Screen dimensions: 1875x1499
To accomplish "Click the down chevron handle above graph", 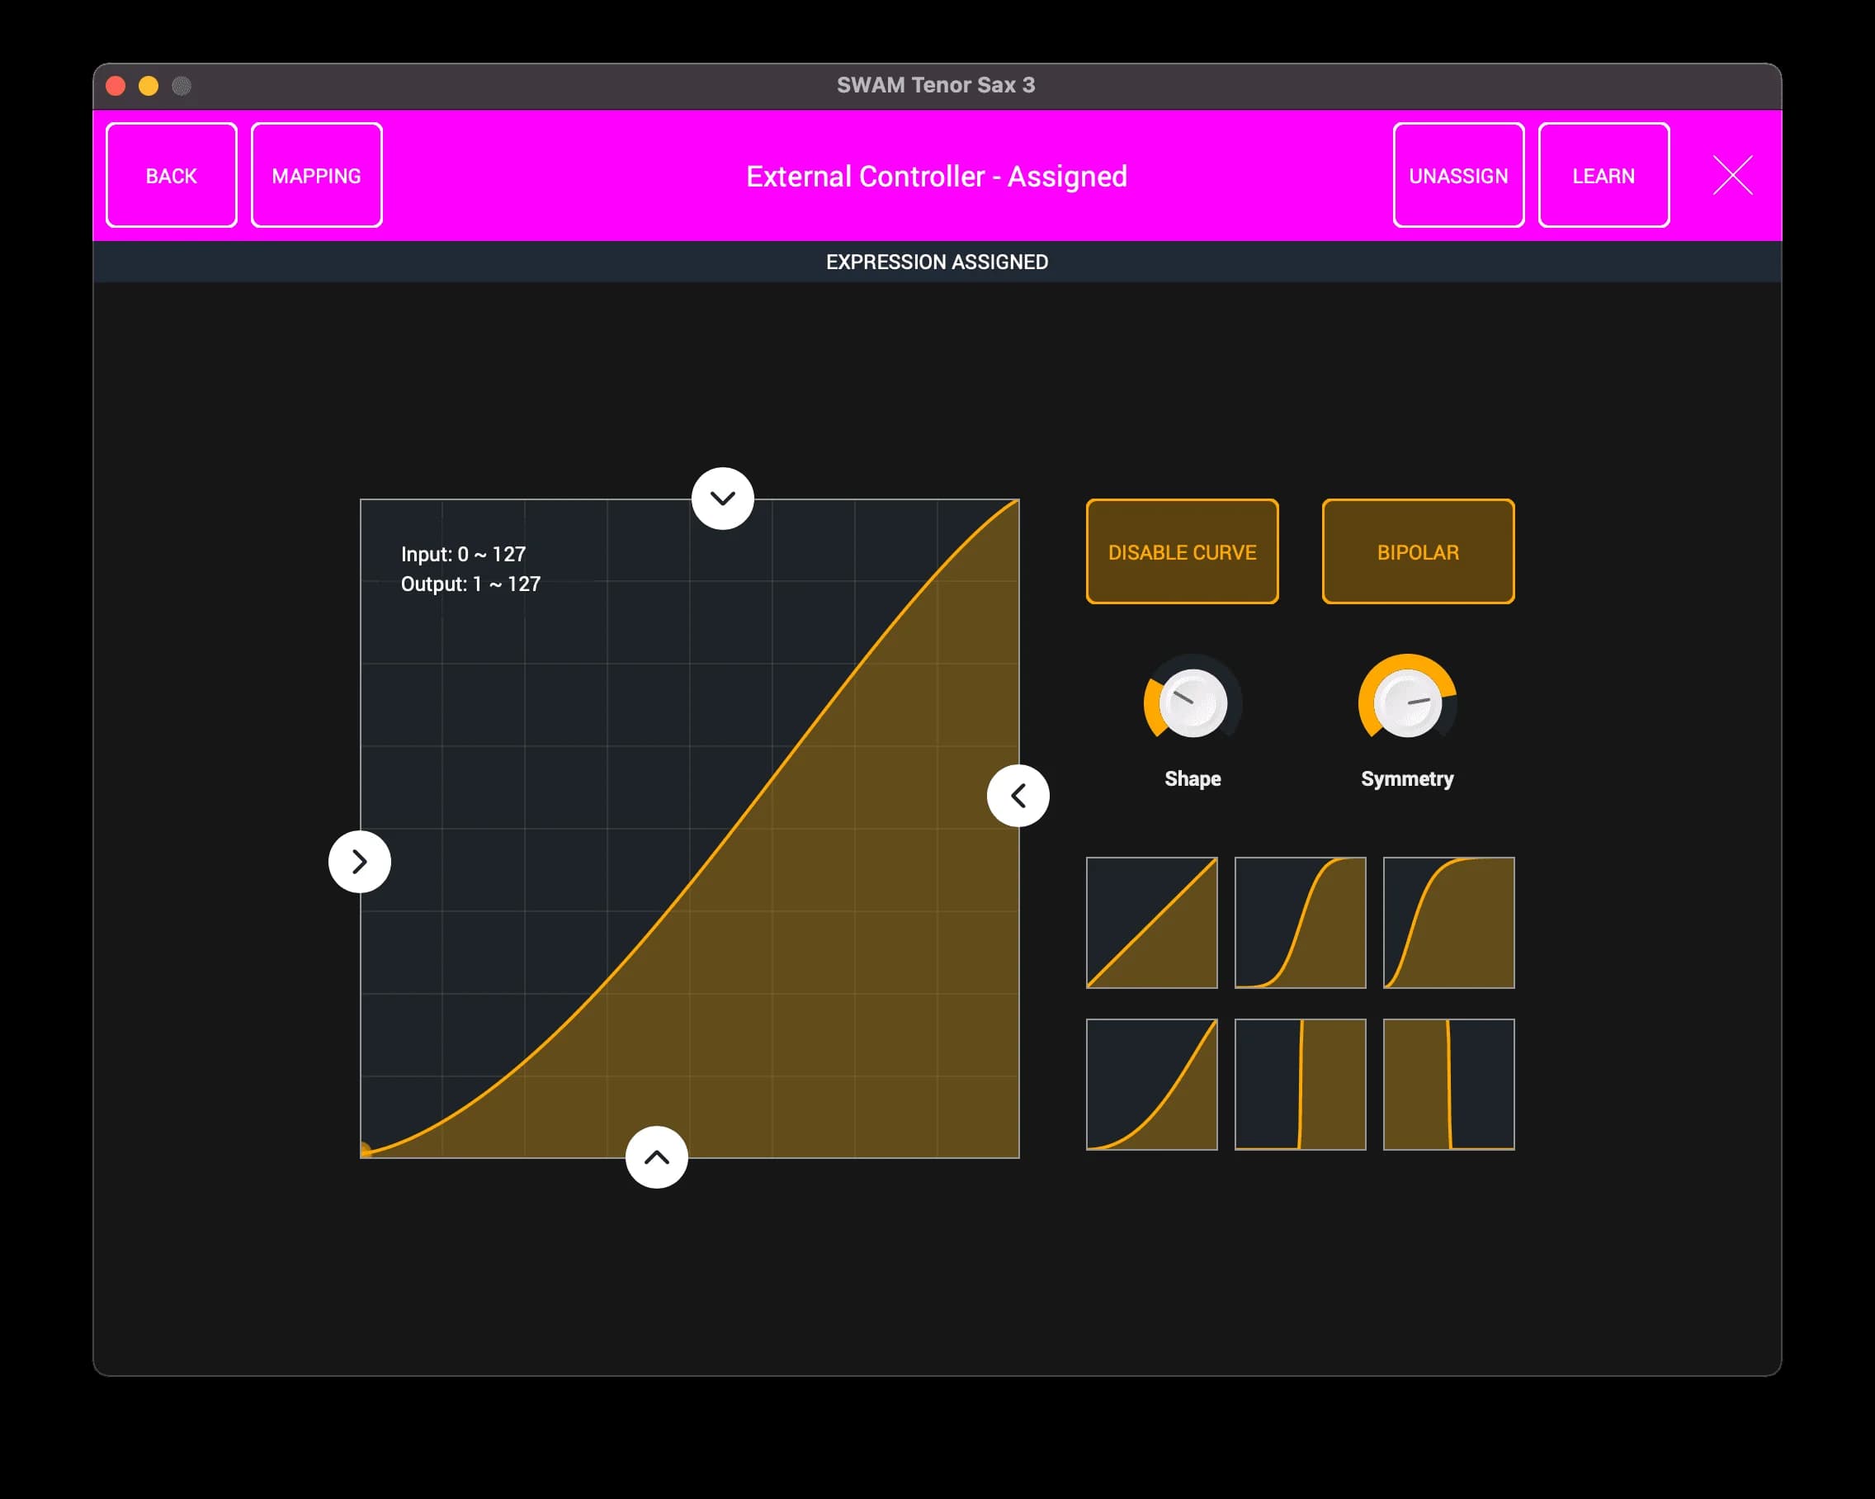I will point(722,498).
